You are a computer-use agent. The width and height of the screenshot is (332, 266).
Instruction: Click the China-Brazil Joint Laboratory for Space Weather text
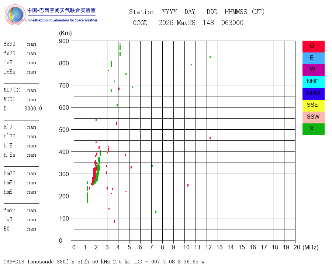pos(61,20)
